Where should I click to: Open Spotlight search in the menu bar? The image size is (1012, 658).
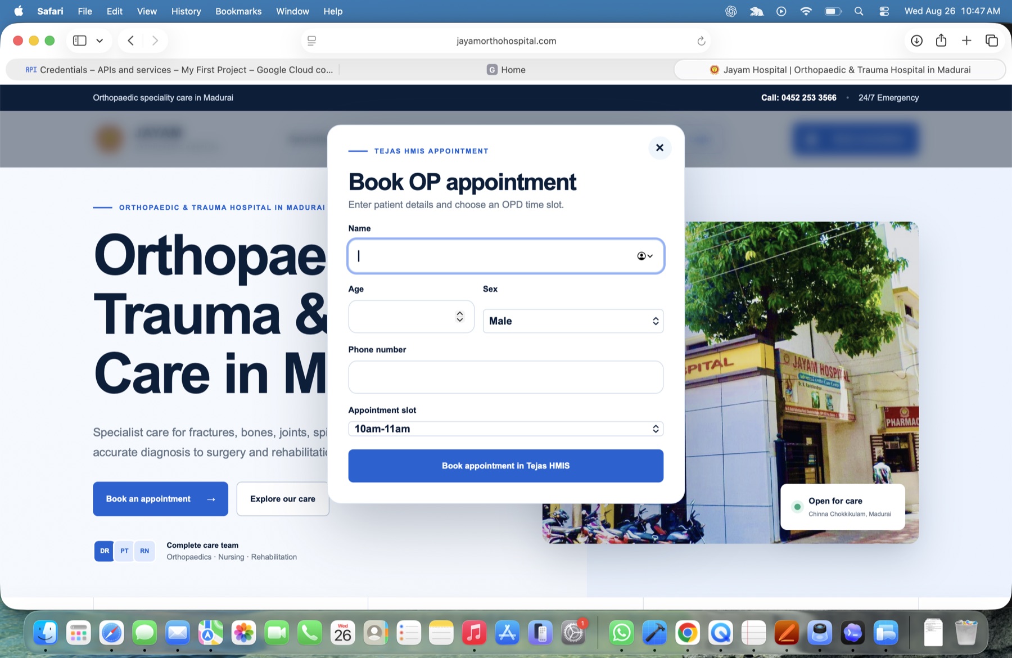point(859,11)
